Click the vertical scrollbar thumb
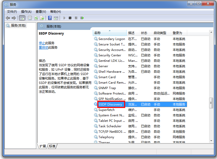 tap(211, 103)
